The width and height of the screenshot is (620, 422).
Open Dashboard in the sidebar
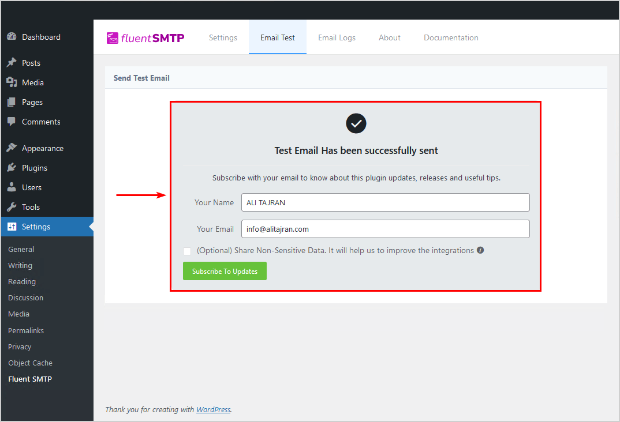point(41,37)
